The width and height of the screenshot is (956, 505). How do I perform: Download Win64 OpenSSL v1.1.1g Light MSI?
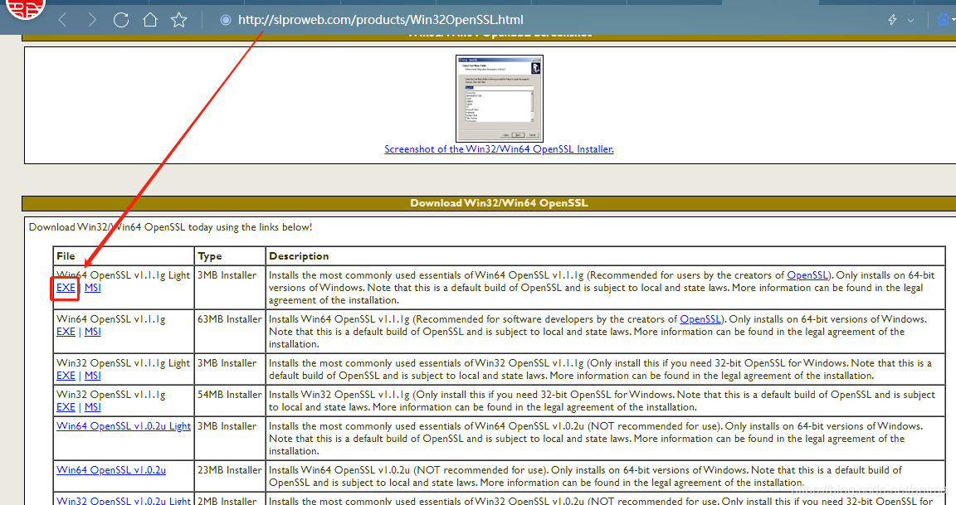93,288
